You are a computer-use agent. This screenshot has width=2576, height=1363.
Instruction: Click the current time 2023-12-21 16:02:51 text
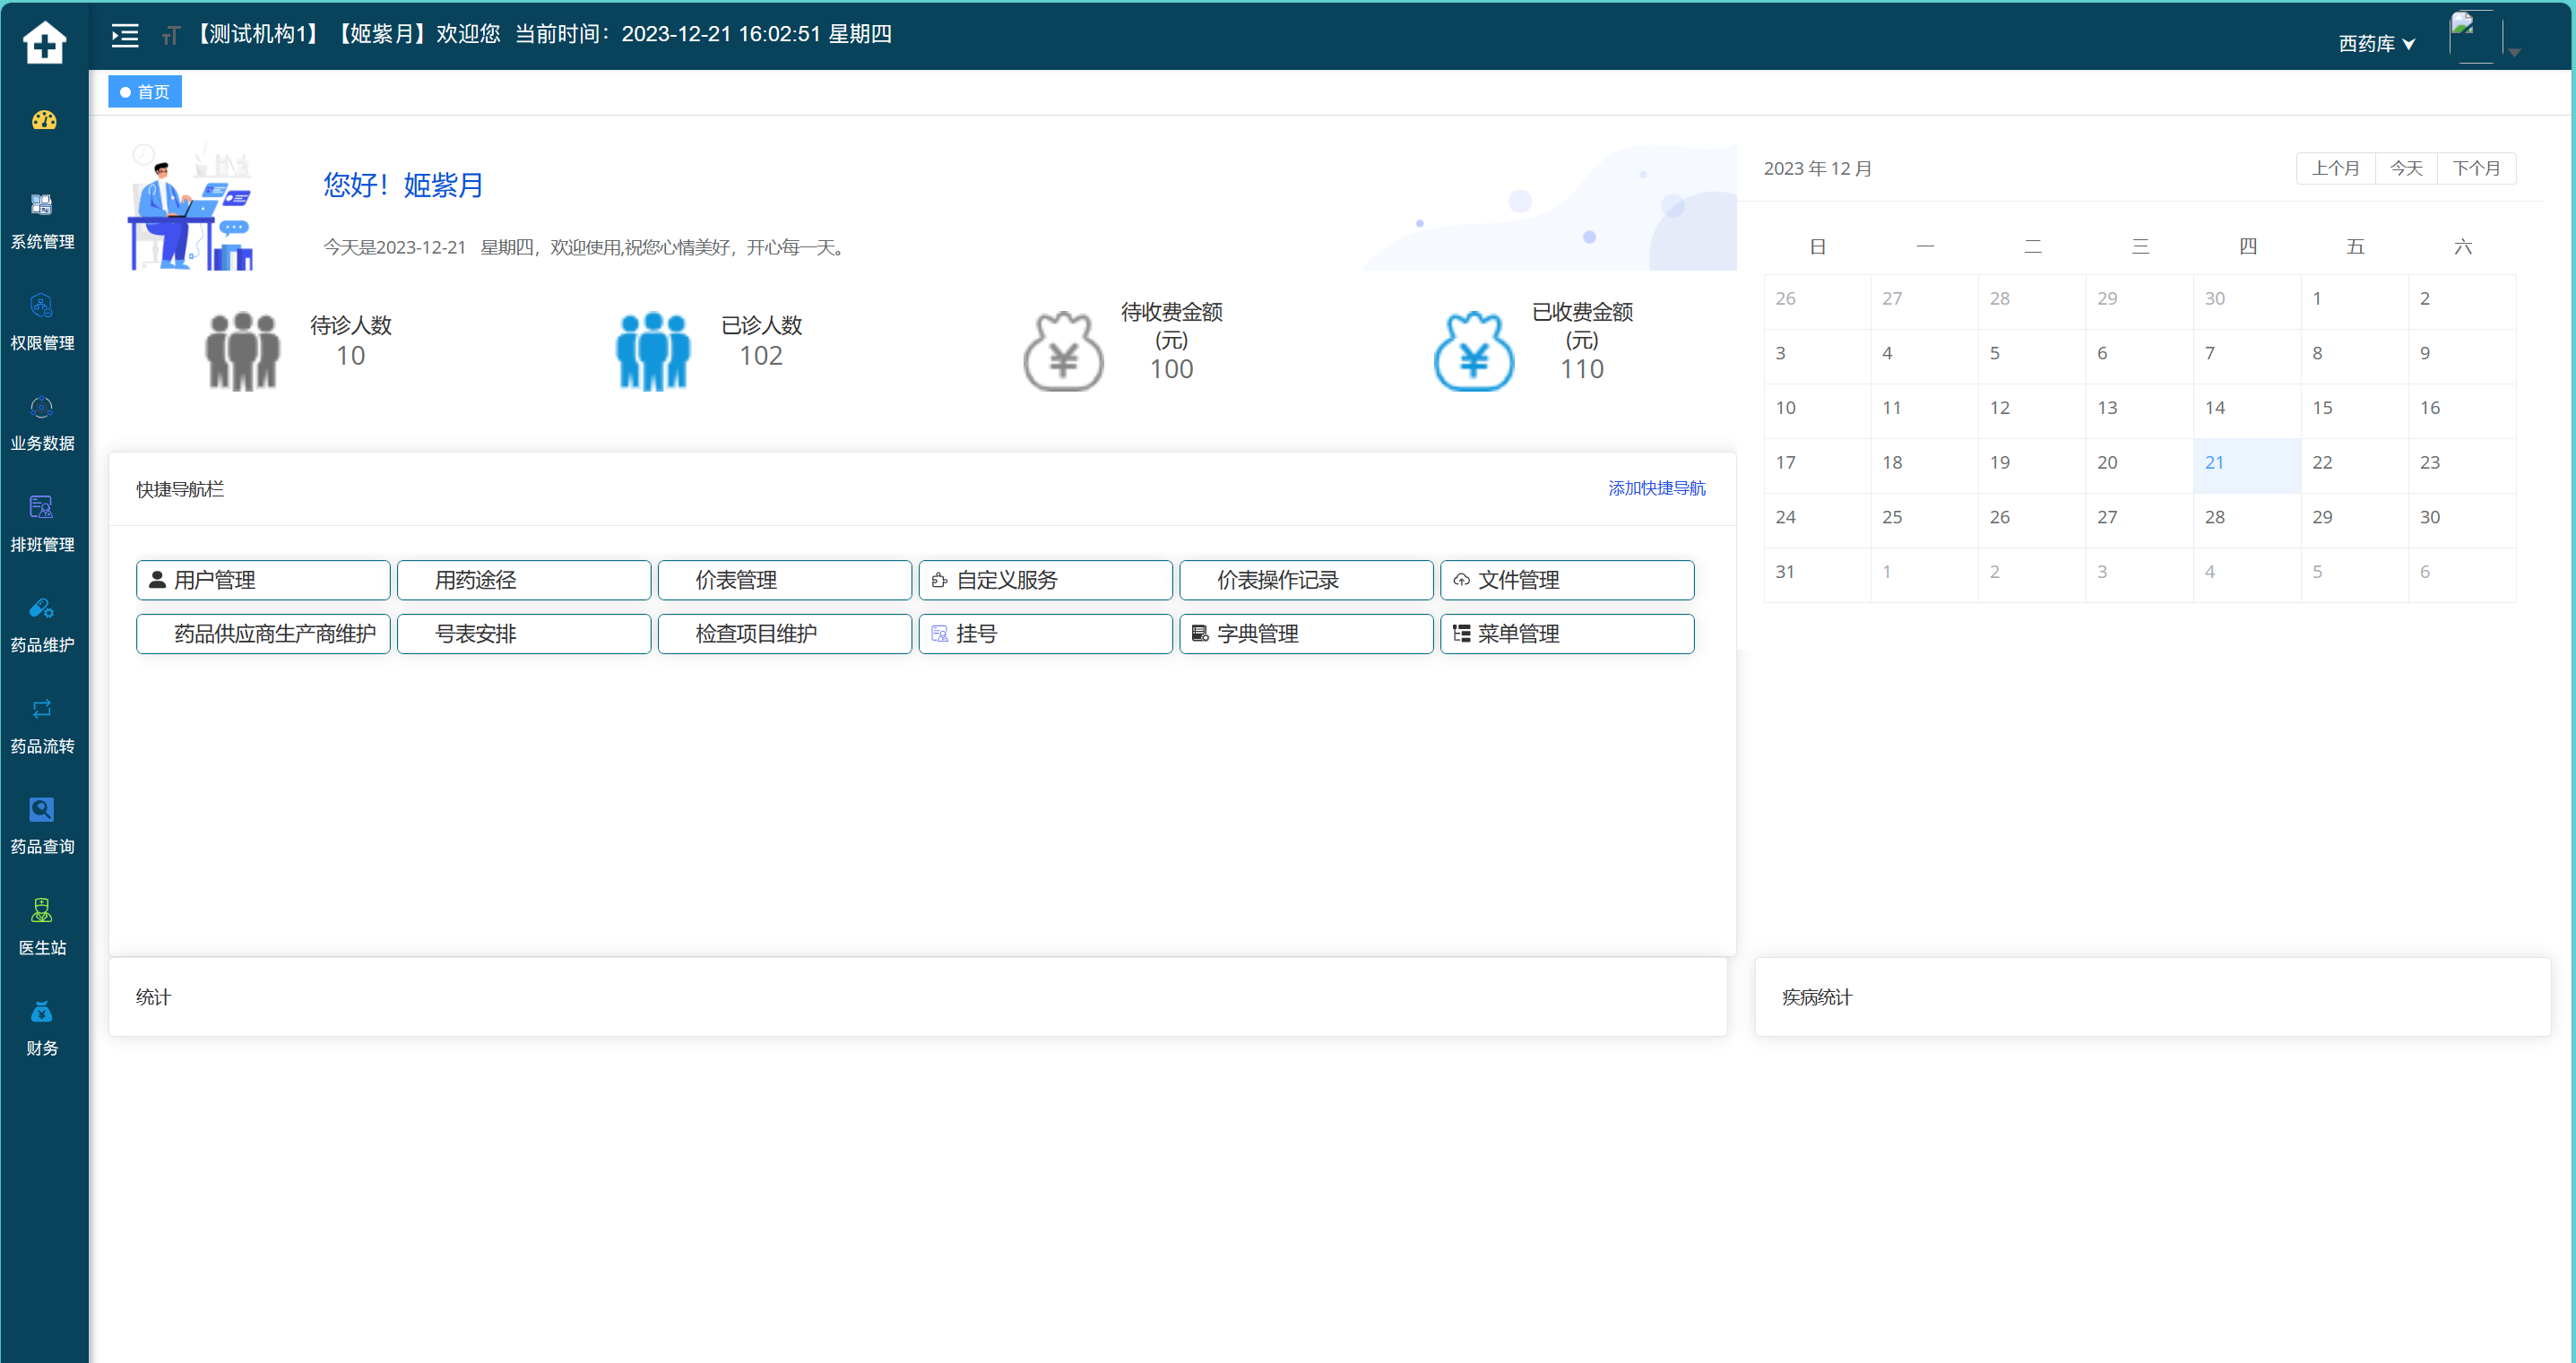coord(721,34)
